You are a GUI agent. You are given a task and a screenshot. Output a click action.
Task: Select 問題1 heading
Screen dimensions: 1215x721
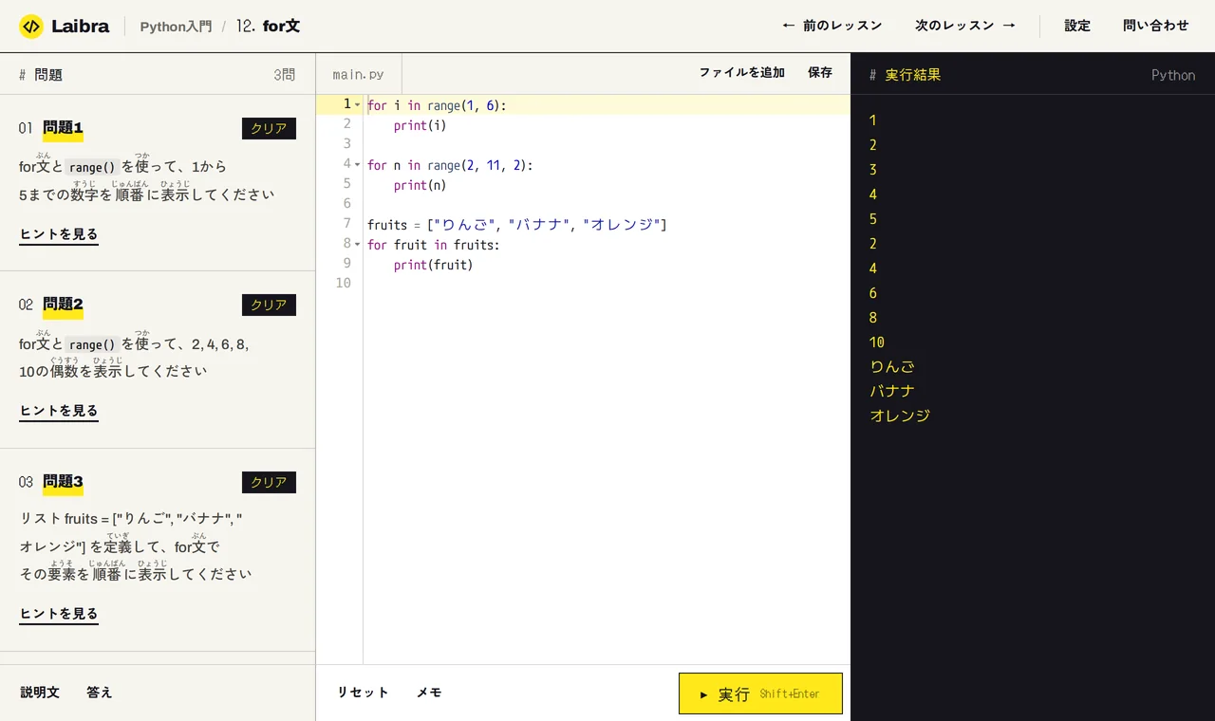click(63, 127)
